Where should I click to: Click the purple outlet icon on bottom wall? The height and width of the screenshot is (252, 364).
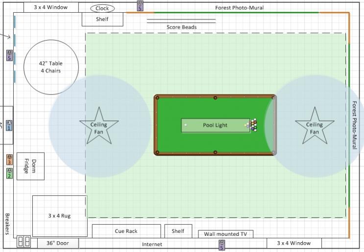(222, 245)
